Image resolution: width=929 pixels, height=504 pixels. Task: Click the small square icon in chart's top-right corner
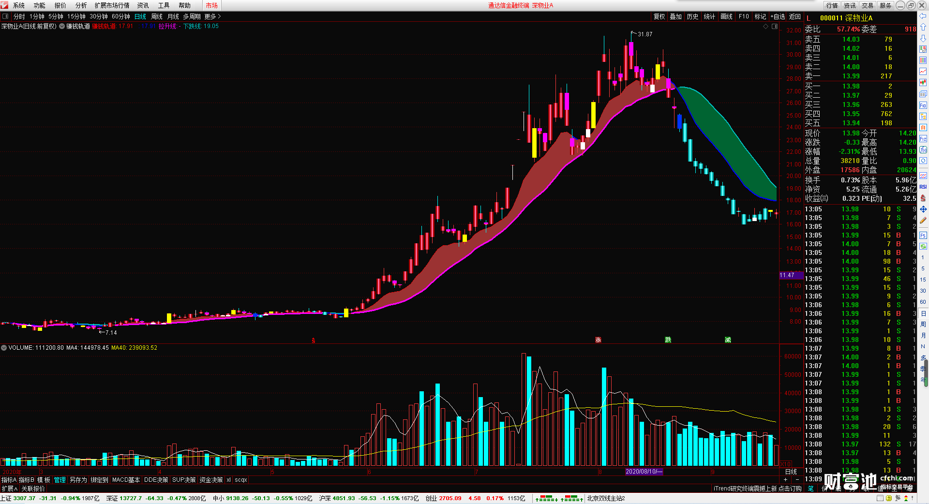[x=775, y=27]
